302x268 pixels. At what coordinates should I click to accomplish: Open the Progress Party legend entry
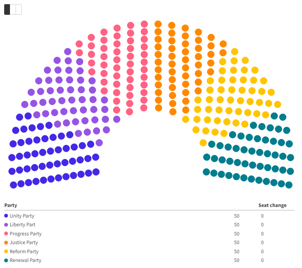click(x=25, y=234)
